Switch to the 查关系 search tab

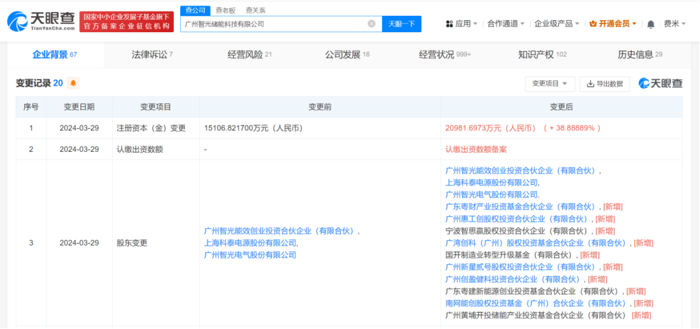(255, 10)
